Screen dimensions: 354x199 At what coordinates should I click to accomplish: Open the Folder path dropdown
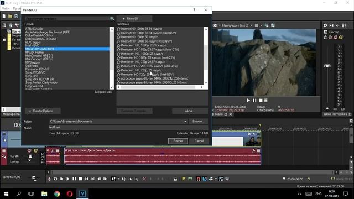point(185,122)
